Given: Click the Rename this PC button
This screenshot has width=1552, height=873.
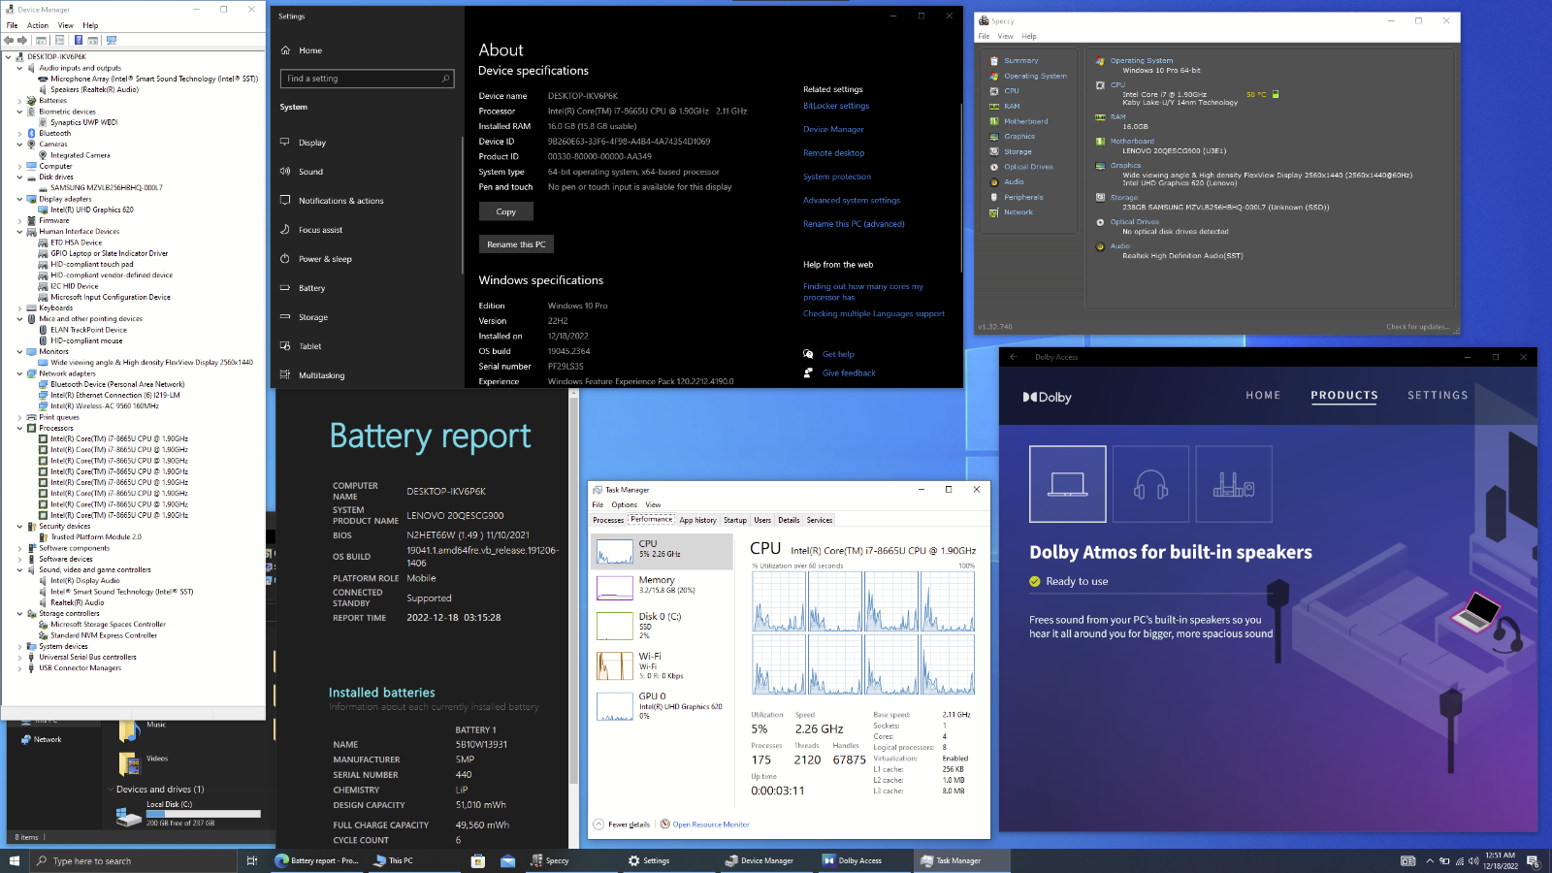Looking at the screenshot, I should (x=516, y=244).
